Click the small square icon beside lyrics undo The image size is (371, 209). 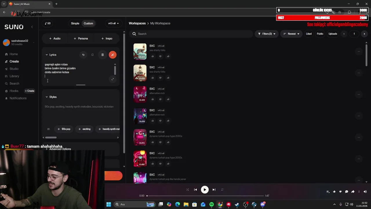click(x=92, y=55)
